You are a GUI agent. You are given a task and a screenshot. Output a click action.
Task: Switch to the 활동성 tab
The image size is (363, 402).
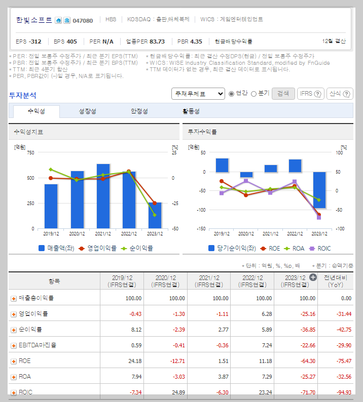[x=191, y=111]
